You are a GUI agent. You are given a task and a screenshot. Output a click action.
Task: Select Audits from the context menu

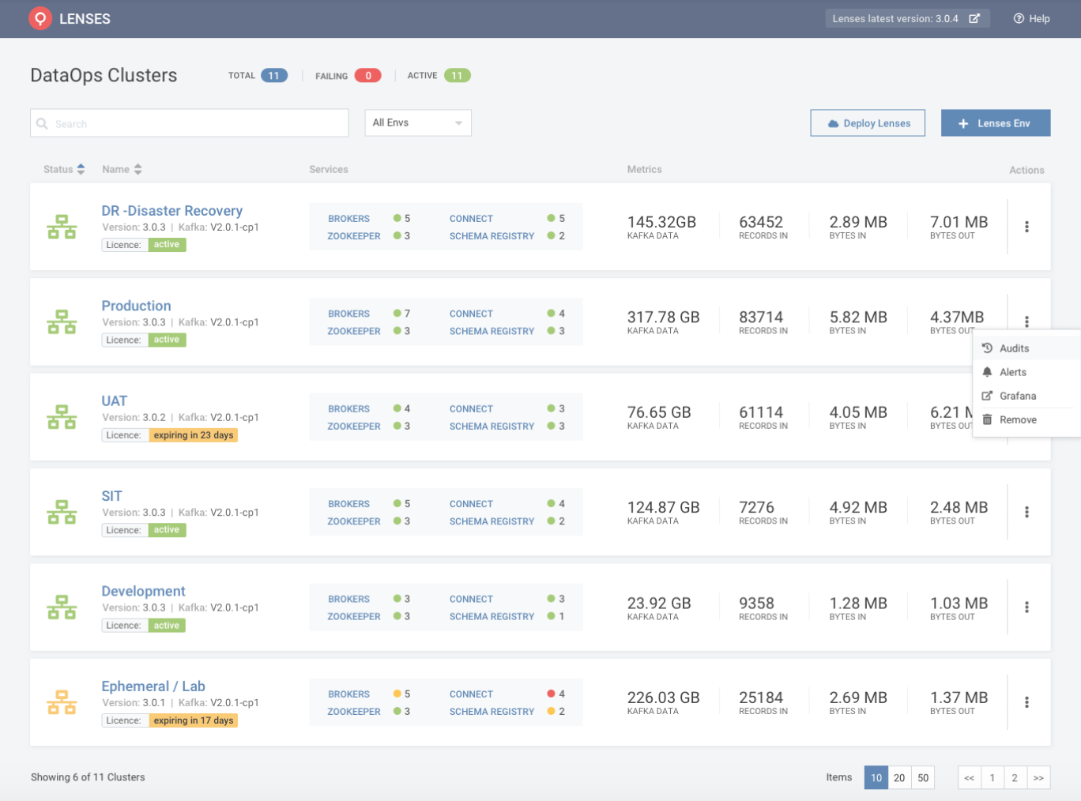[1026, 348]
